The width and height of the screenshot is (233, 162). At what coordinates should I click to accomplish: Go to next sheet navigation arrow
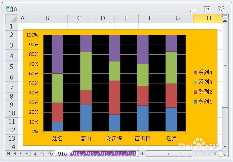point(21,154)
